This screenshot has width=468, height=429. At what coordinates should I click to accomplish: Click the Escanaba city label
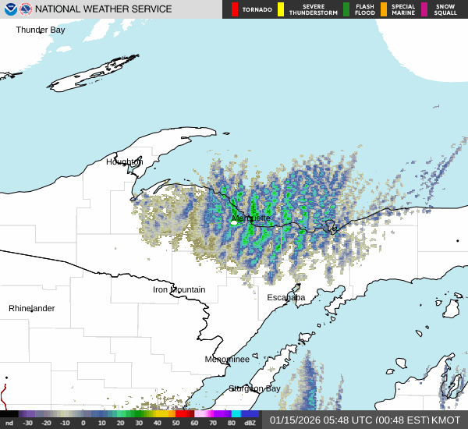click(286, 298)
